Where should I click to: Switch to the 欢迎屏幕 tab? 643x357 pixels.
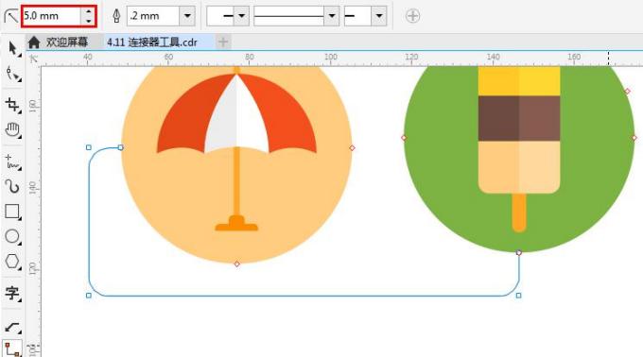(67, 42)
